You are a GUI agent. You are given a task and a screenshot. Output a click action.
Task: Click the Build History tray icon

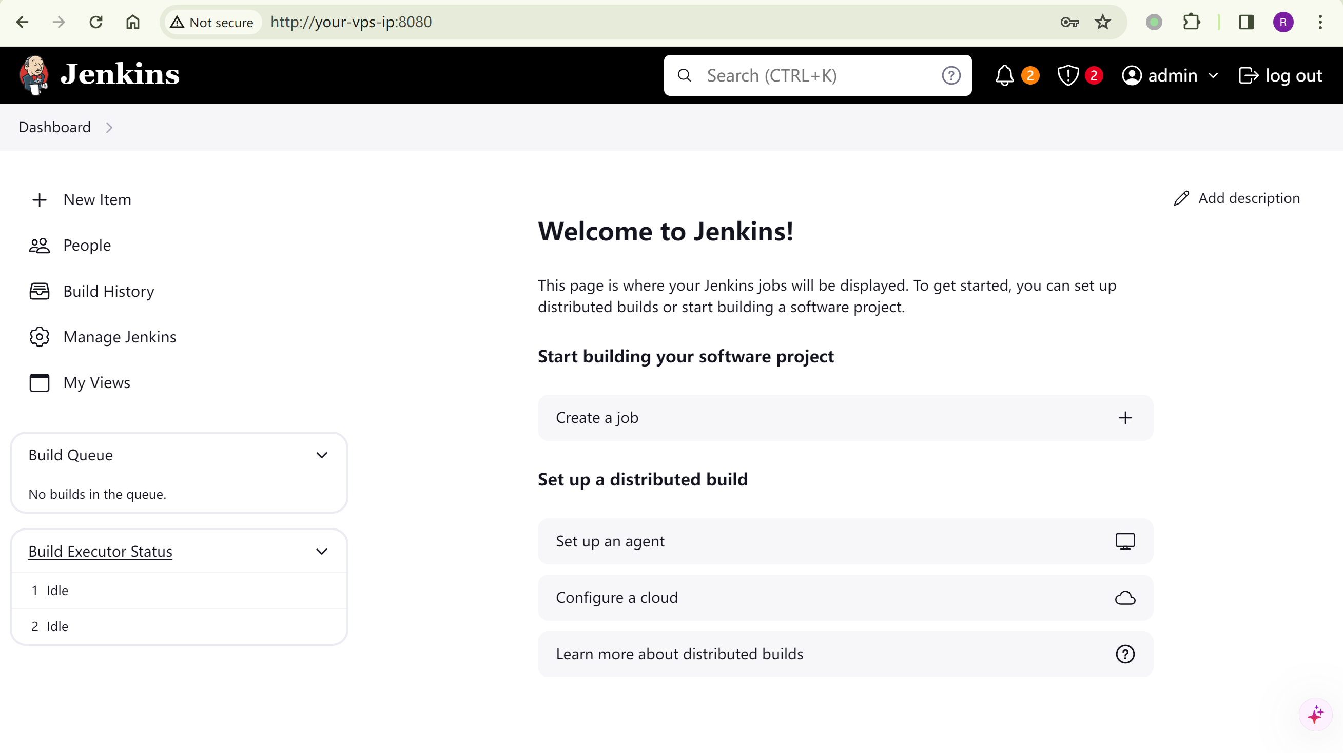[x=39, y=291]
